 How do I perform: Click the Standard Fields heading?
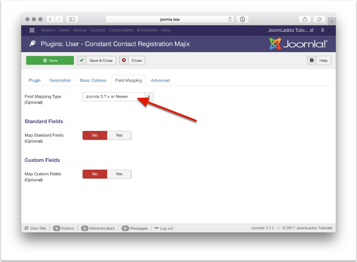(44, 121)
